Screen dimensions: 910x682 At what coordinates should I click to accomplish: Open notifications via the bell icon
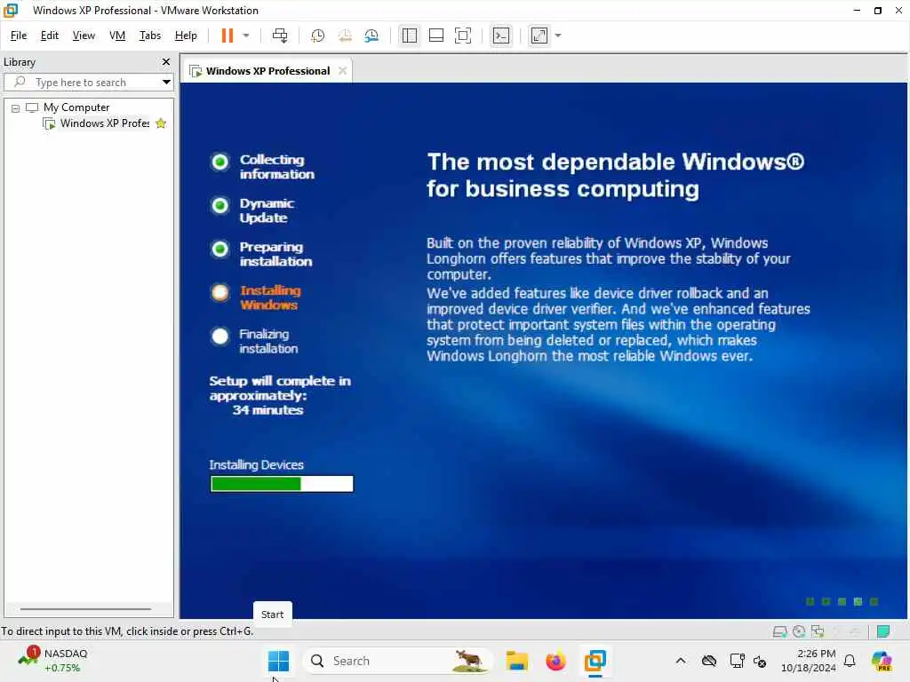850,661
